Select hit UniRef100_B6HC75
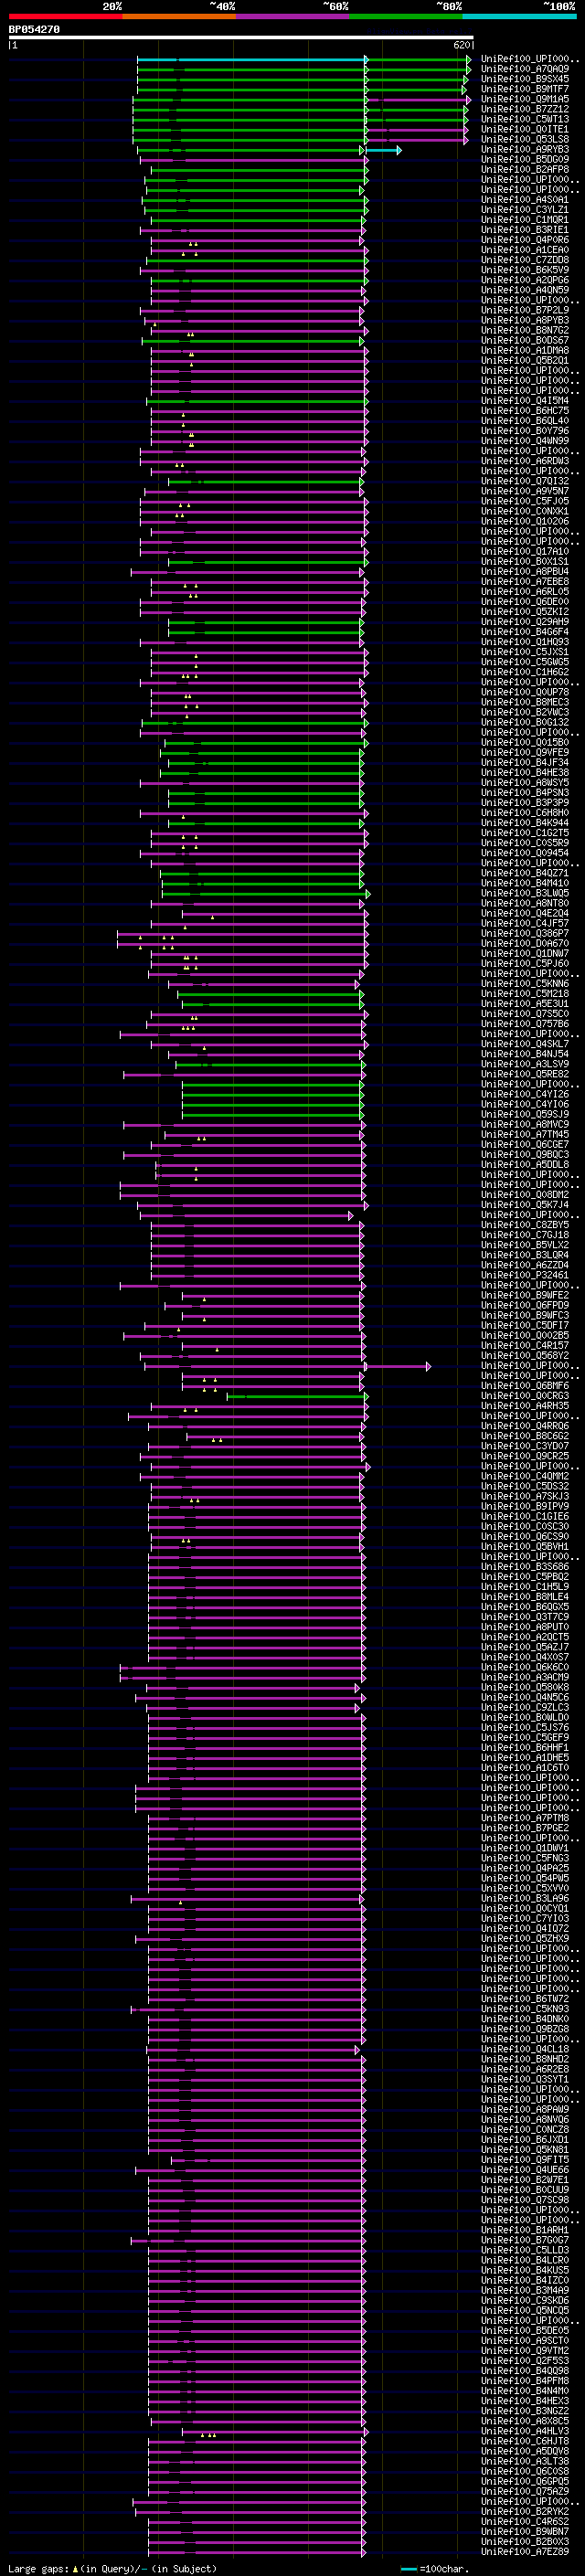Screen dimensions: 585x2576 525,410
